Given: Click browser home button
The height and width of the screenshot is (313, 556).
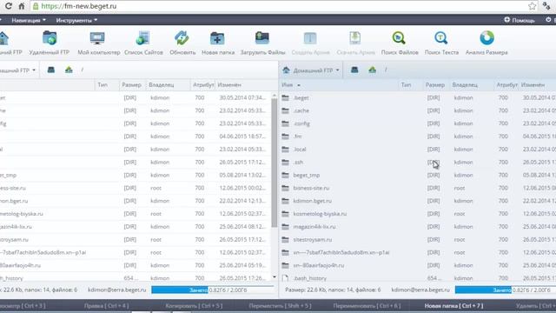Looking at the screenshot, I should [22, 6].
